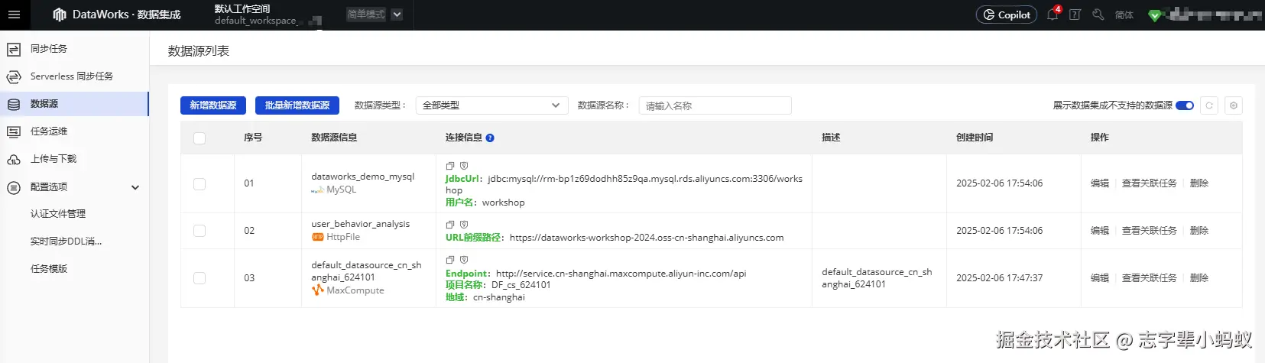
Task: Check the row 02 checkbox
Action: pos(199,231)
